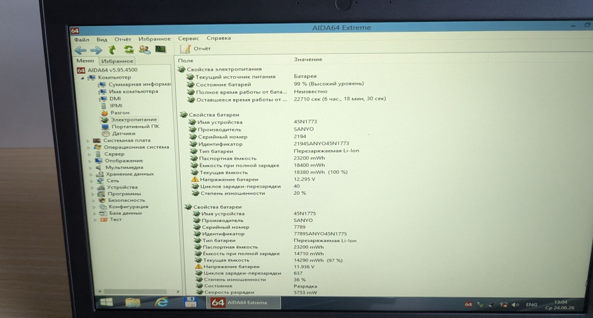Open File Explorer from the taskbar
Screen dimensions: 593x318
coord(133,302)
